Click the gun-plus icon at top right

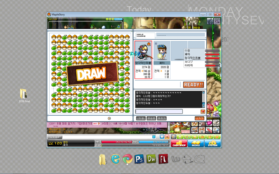(210, 21)
